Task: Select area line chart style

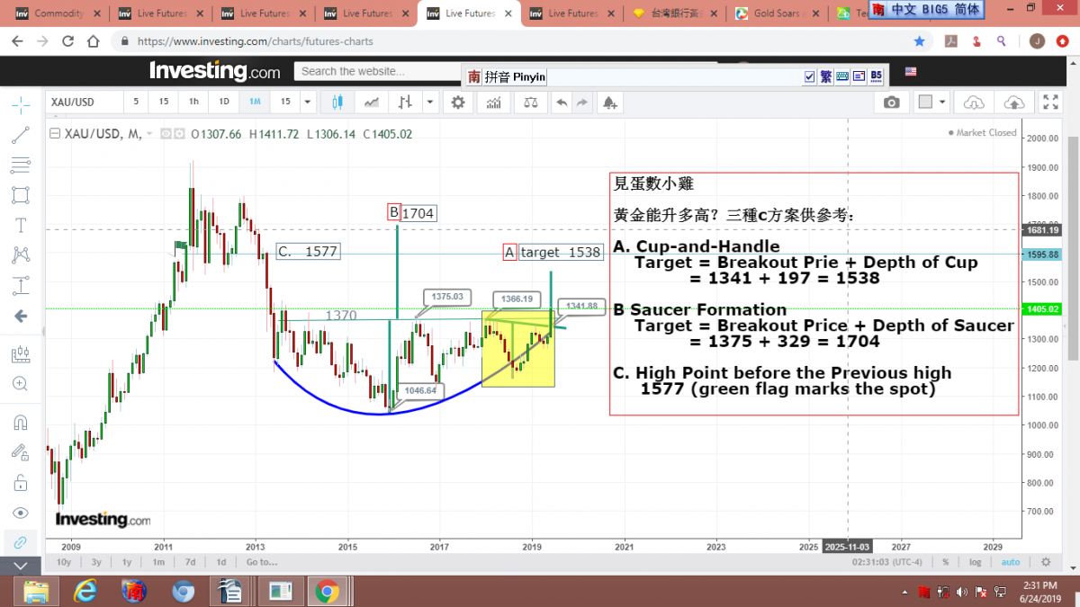Action: pos(371,103)
